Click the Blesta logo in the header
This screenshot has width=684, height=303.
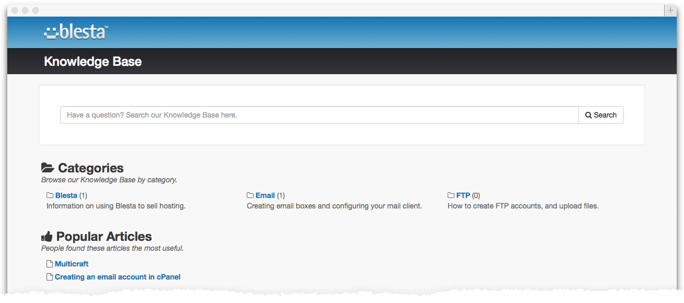click(x=75, y=32)
